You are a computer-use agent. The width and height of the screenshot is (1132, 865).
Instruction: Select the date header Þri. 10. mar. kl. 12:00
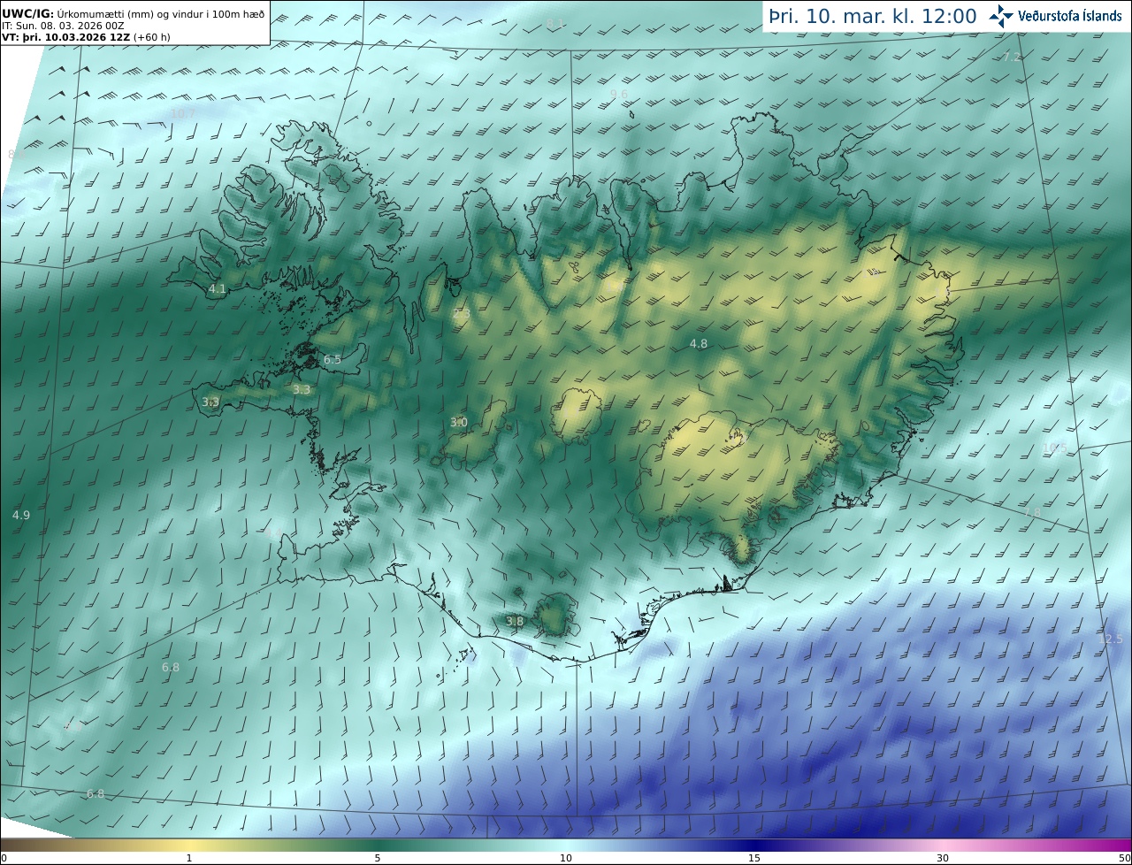click(x=873, y=16)
